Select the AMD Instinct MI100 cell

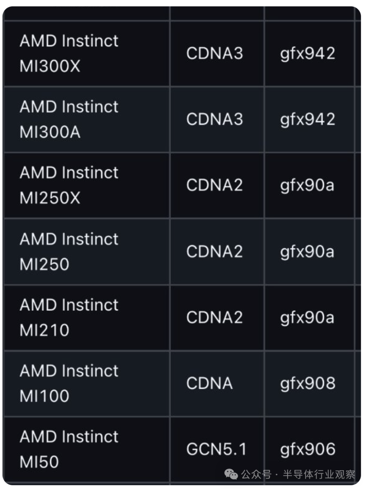[87, 383]
